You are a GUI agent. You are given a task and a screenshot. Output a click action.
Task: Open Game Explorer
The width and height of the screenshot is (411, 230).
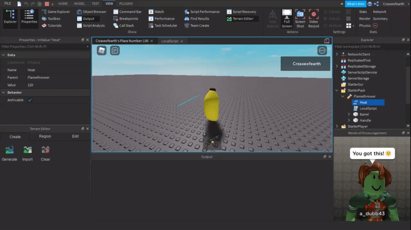tap(56, 12)
